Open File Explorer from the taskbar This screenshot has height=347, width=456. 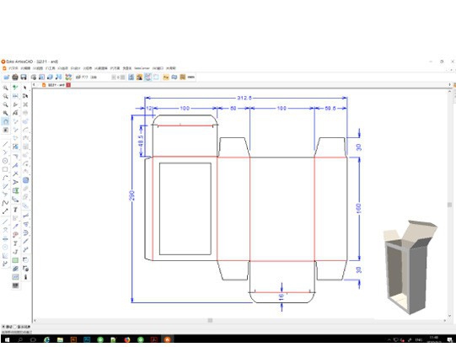[60, 339]
